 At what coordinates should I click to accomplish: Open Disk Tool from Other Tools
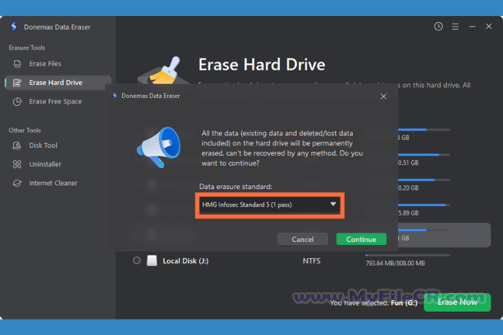point(43,146)
